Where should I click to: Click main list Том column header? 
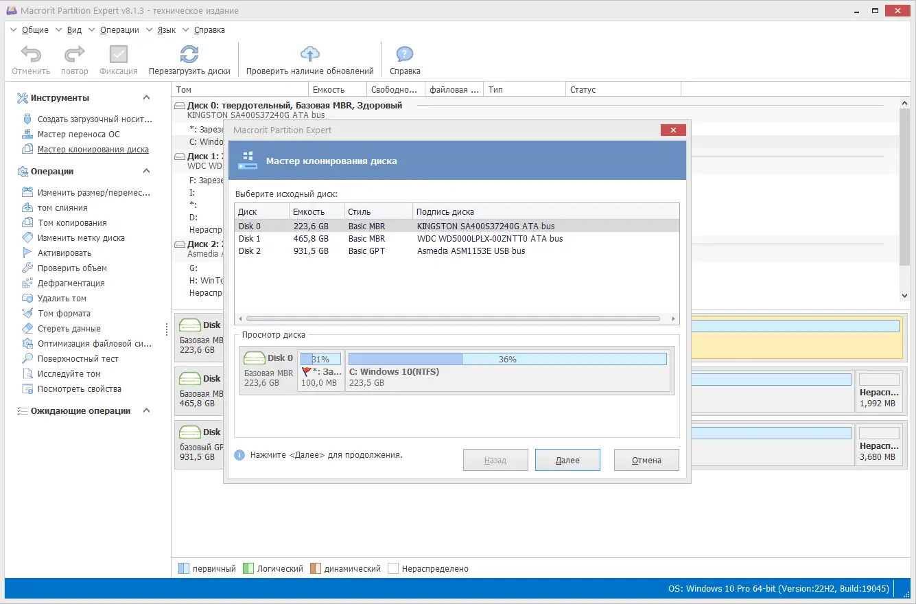pyautogui.click(x=240, y=90)
